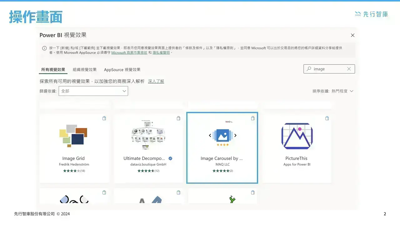Click the star rating with (12) reviews
This screenshot has height=225, width=400.
[148, 171]
